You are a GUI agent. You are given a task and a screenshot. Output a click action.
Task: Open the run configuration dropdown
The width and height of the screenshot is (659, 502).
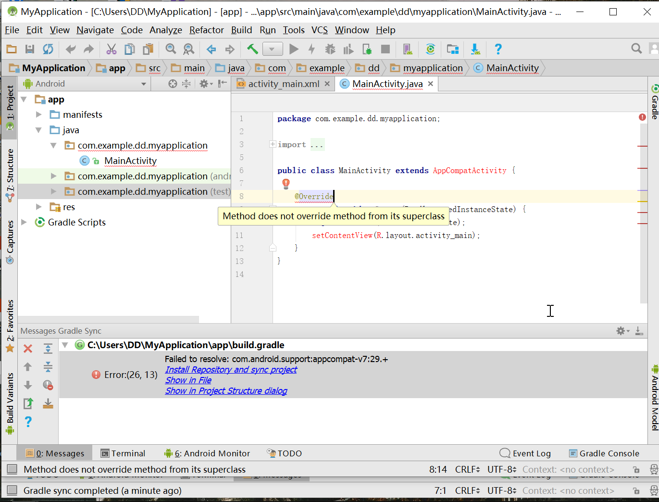[273, 49]
